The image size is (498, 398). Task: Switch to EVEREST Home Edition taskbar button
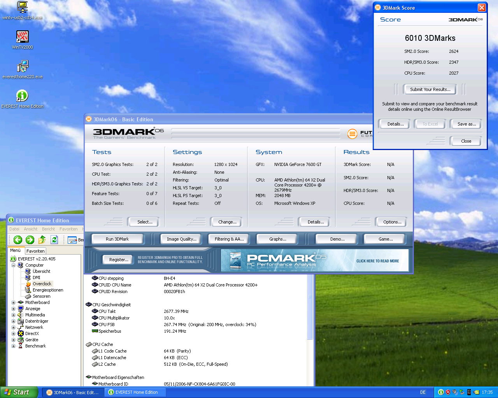[135, 392]
